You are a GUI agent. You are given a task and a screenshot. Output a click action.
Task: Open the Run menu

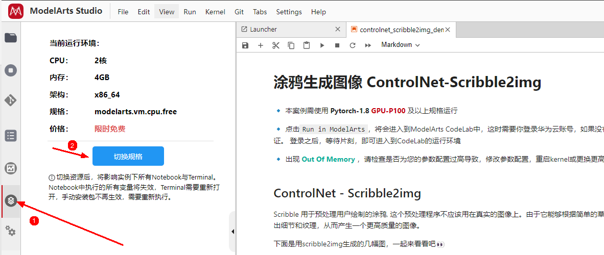[x=190, y=12]
